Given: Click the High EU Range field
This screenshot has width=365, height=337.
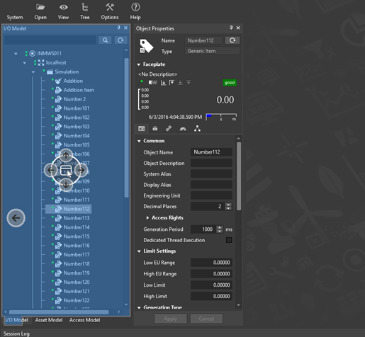Looking at the screenshot, I should tap(211, 274).
